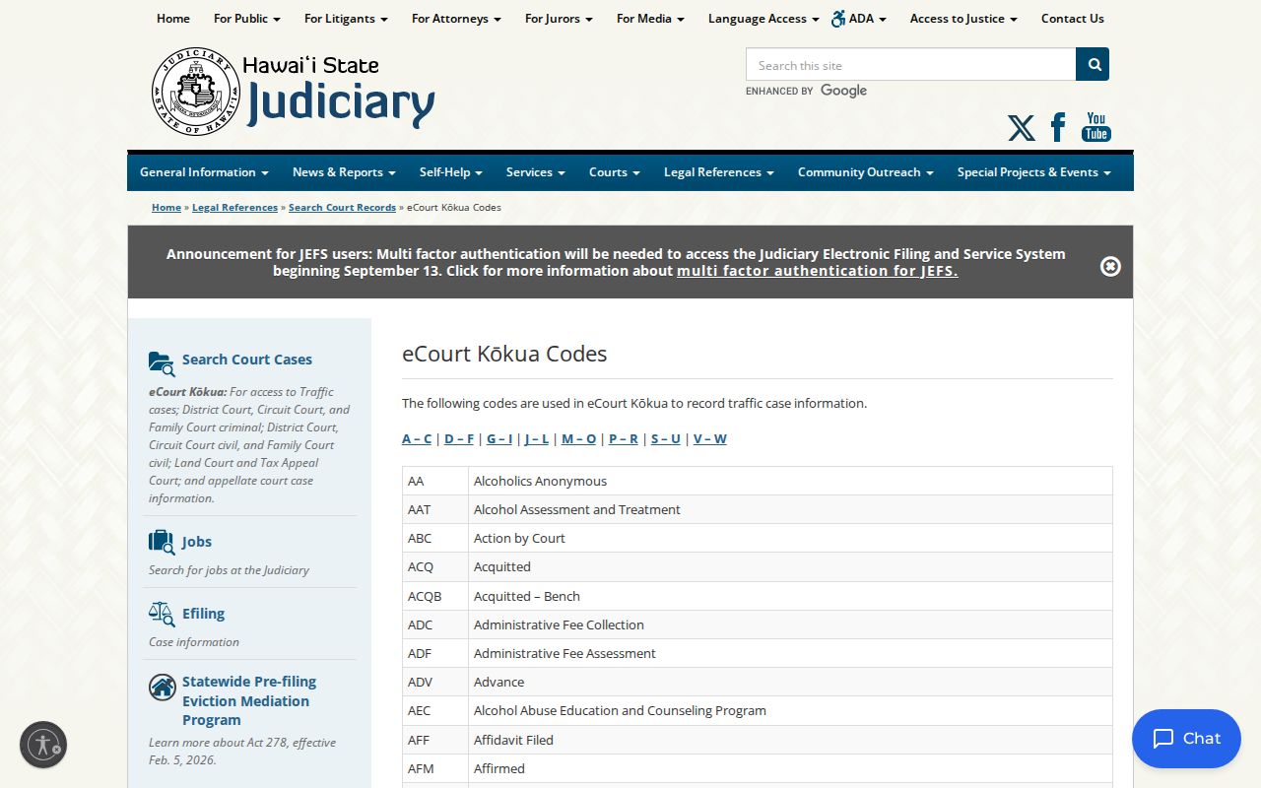Open General Information menu

(204, 172)
